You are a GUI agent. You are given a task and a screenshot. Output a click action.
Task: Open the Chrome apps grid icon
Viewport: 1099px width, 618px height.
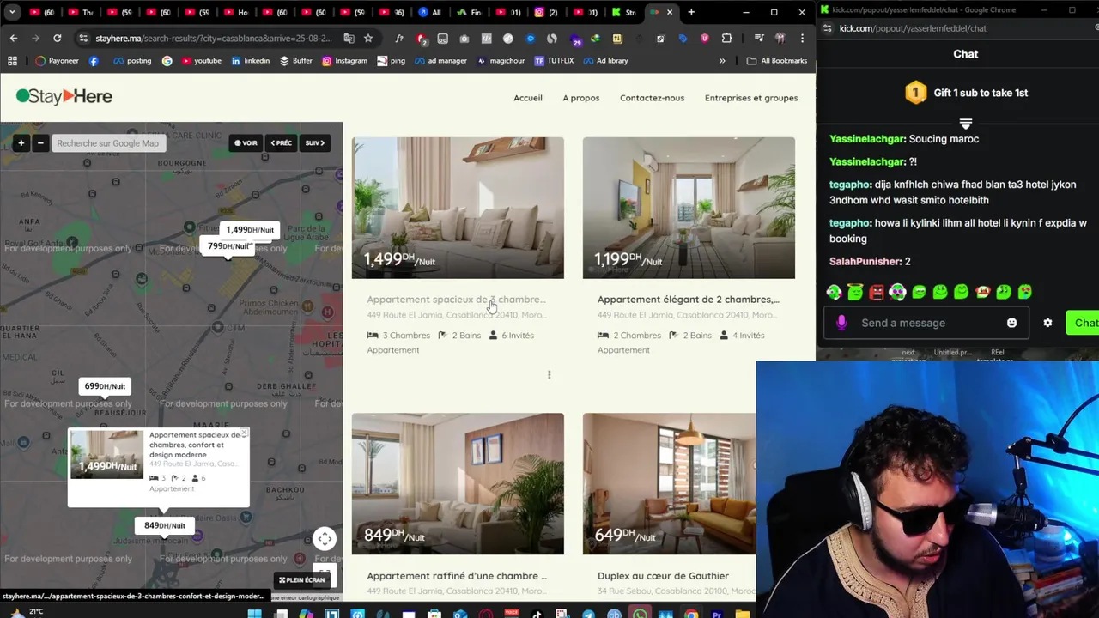pos(12,61)
